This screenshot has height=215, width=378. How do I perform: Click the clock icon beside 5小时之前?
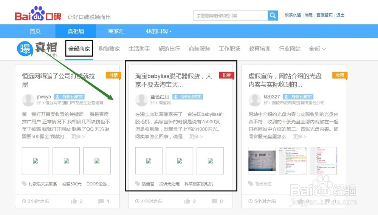click(x=251, y=201)
